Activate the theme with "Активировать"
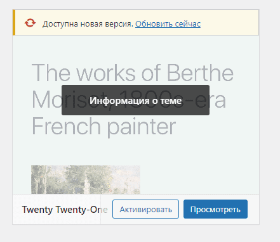Screen dimensions: 280x242 (145, 209)
